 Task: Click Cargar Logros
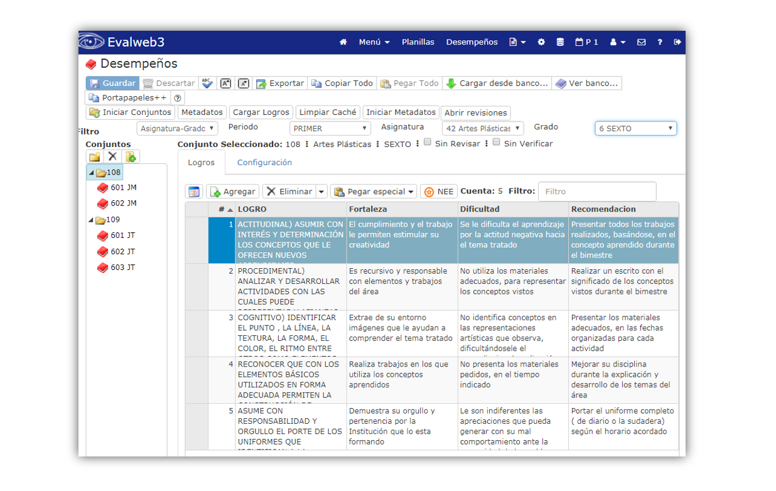pyautogui.click(x=261, y=112)
